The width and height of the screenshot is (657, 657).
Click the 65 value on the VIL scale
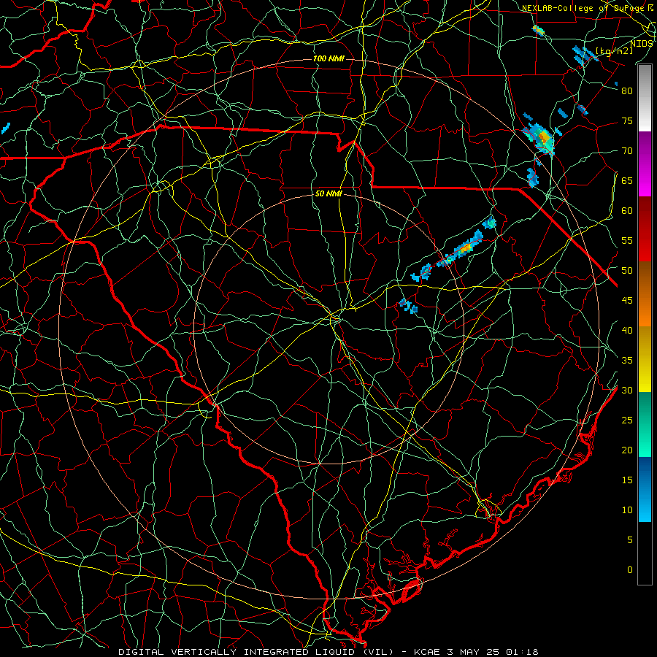627,181
